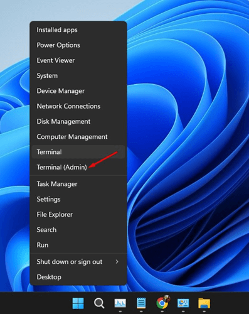The height and width of the screenshot is (314, 249).
Task: Open Installed apps from the menu
Action: [78, 30]
